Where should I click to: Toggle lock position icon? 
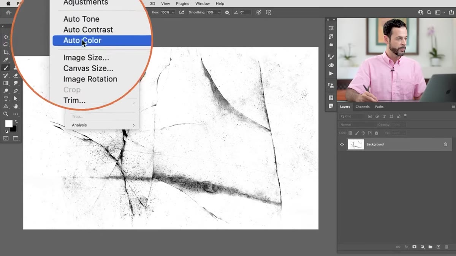(363, 133)
